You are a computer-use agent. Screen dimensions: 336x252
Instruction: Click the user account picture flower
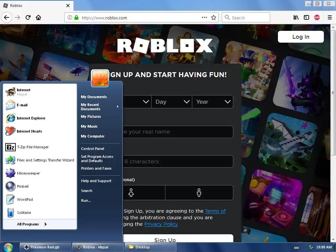tap(100, 78)
